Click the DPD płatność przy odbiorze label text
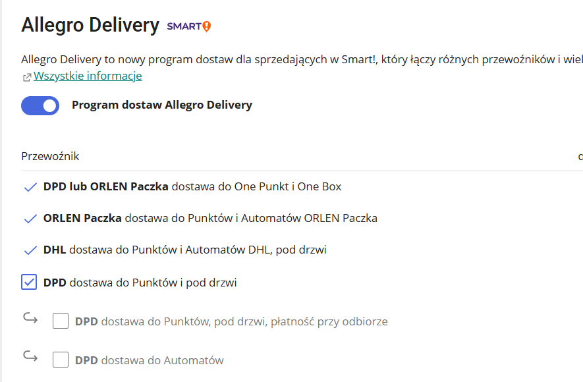The height and width of the screenshot is (382, 583). pos(231,321)
